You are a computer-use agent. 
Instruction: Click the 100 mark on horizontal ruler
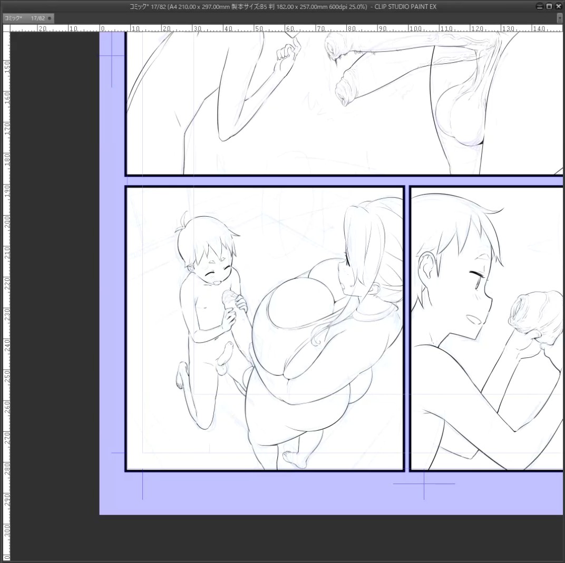[x=415, y=28]
